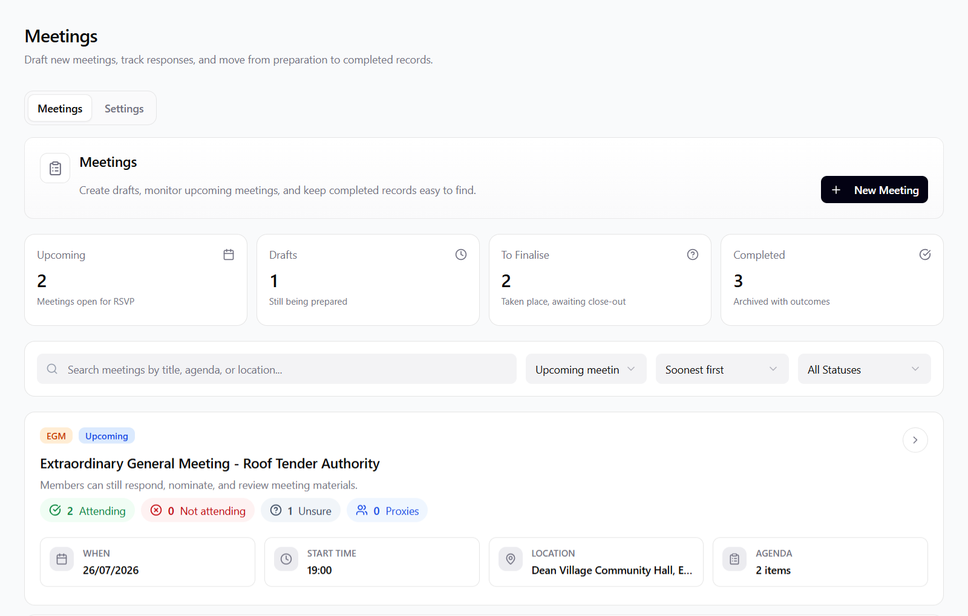
Task: Click the chevron arrow of Soonest first dropdown
Action: coord(773,369)
